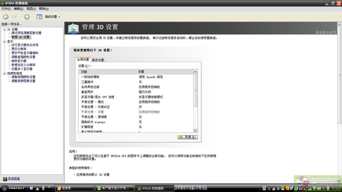Select the 强制成为 mipmaps row
The height and width of the screenshot is (192, 342).
coord(136,122)
